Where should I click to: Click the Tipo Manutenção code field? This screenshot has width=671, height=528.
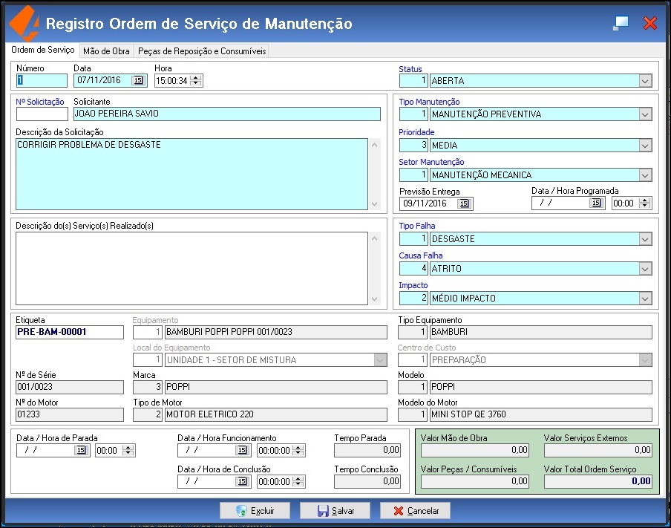coord(413,114)
